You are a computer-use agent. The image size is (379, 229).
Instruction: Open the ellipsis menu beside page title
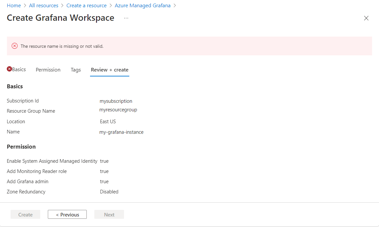[126, 18]
